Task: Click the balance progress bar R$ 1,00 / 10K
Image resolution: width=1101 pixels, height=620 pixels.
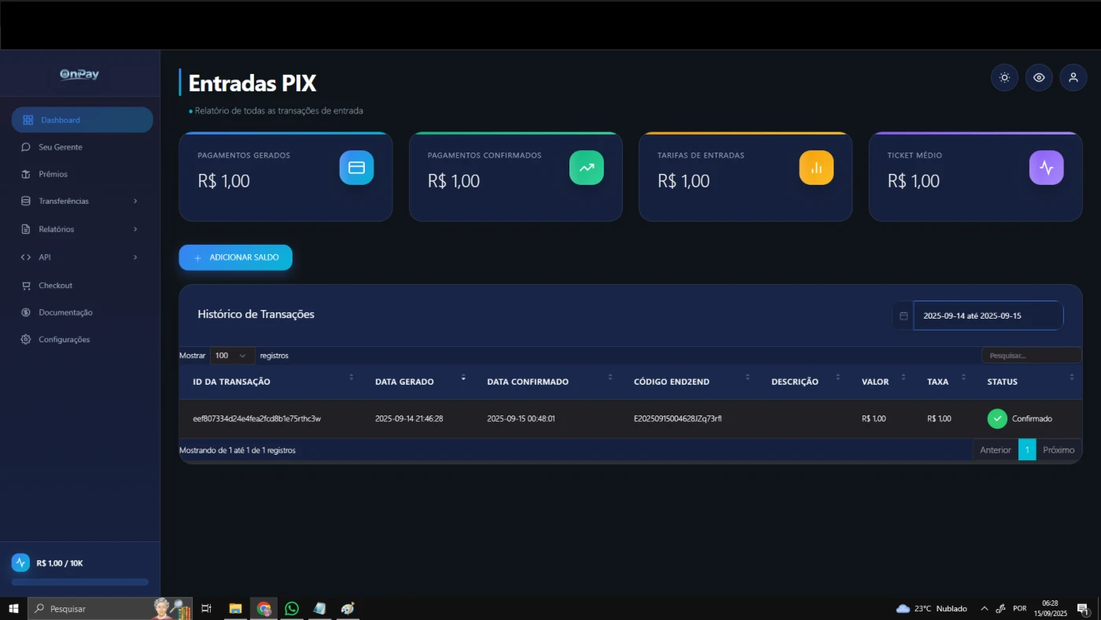Action: pos(79,582)
